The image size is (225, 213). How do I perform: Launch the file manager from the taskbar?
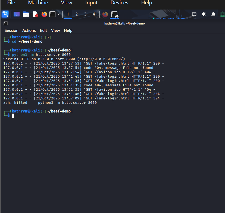pyautogui.click(x=26, y=14)
